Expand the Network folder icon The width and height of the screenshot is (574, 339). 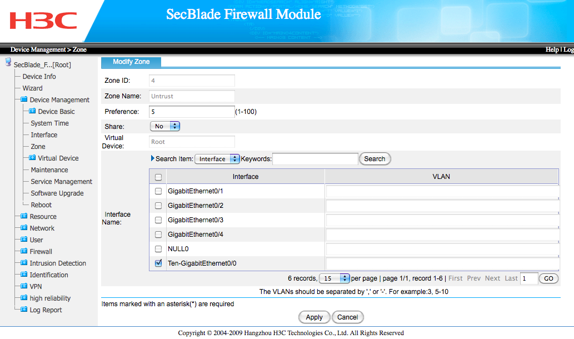coord(24,228)
